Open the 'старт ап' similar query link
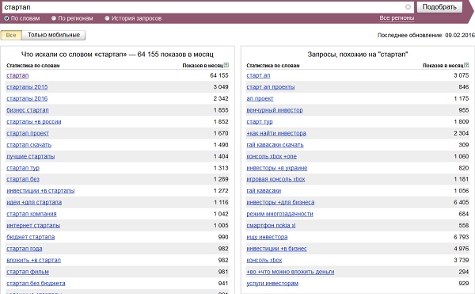 [258, 75]
